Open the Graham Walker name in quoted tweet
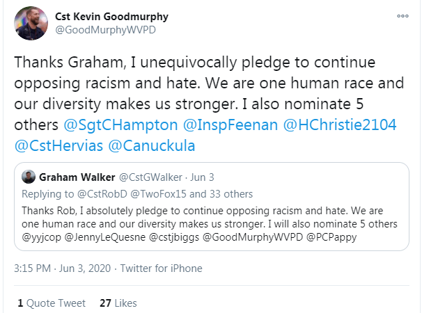The height and width of the screenshot is (313, 422). [x=77, y=177]
